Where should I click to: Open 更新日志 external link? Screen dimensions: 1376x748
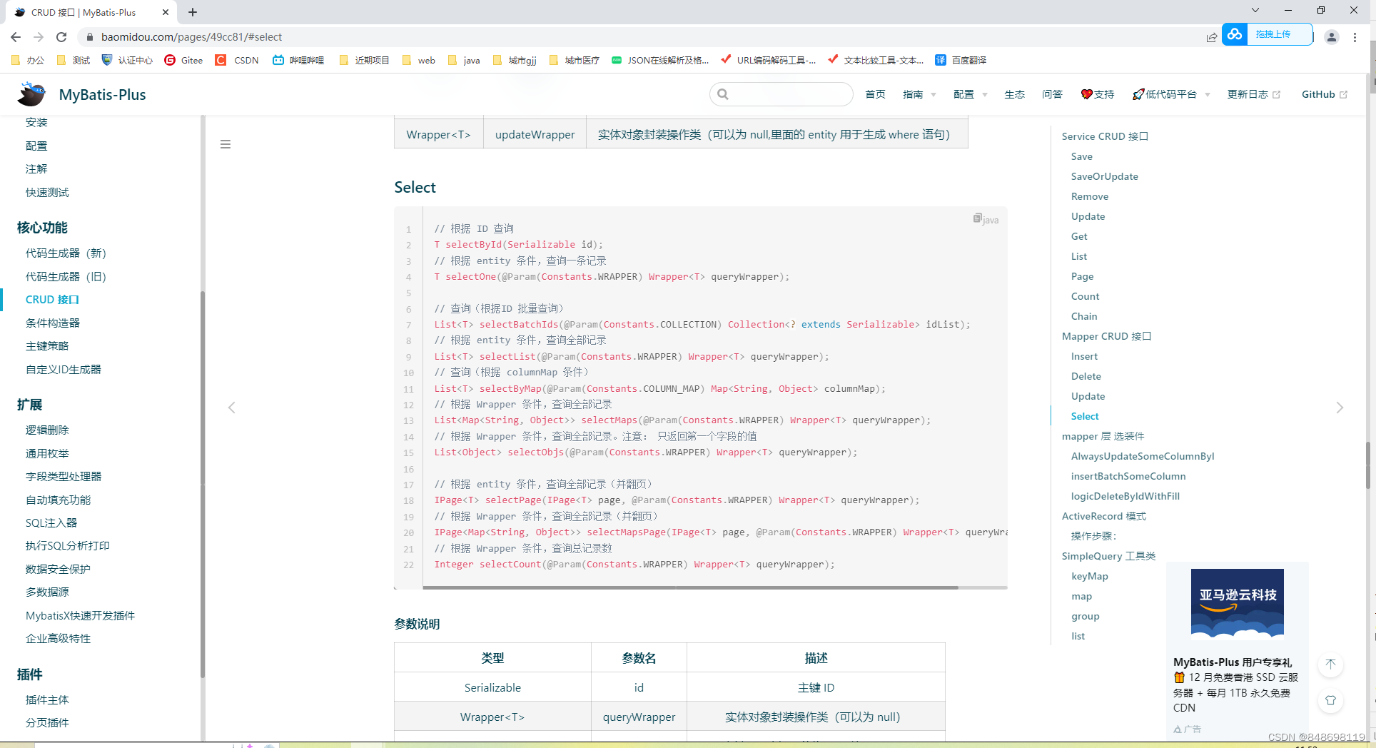coord(1253,94)
